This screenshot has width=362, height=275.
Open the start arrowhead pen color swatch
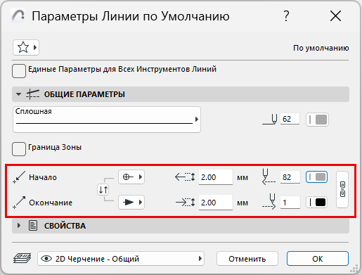(x=317, y=177)
